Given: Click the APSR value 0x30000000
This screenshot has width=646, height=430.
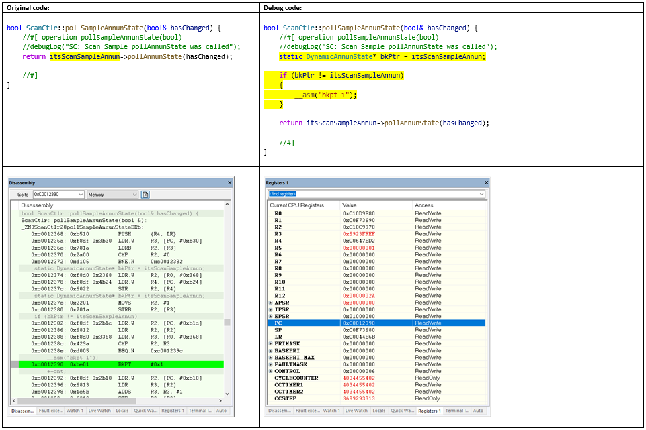Looking at the screenshot, I should point(359,303).
